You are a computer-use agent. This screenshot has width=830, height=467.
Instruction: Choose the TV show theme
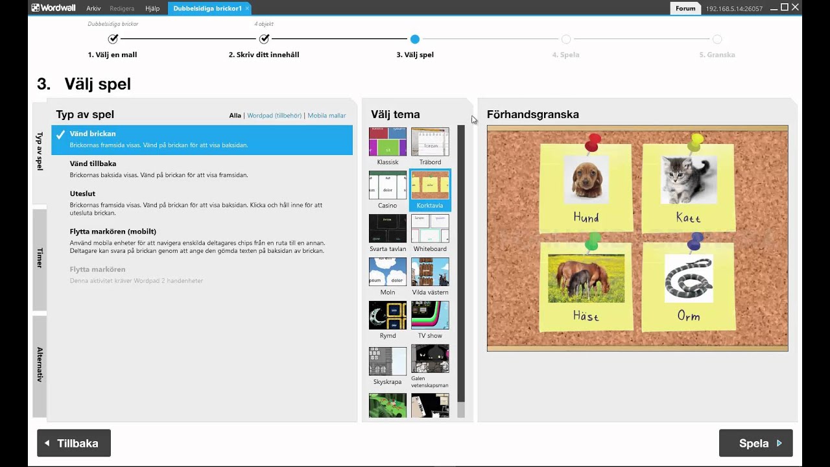tap(430, 315)
